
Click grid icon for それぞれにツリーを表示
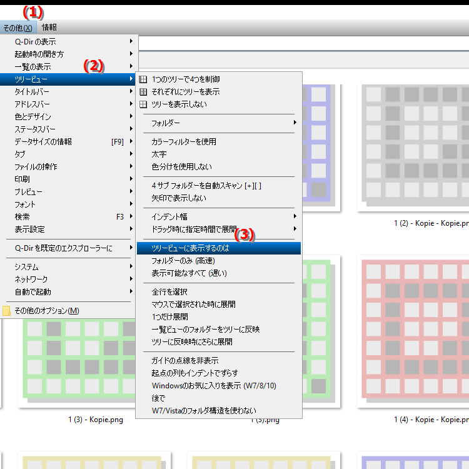[143, 92]
